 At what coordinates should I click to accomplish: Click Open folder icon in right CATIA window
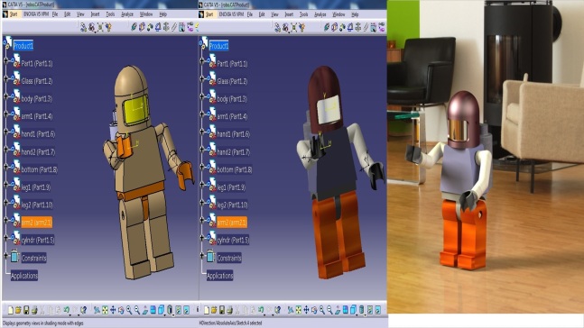tap(214, 310)
